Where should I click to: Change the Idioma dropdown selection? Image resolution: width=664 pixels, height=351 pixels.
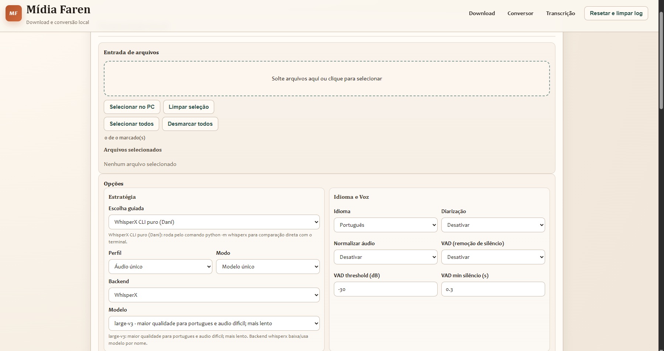385,225
